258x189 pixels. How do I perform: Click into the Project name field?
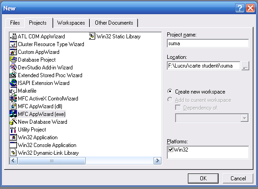point(208,43)
